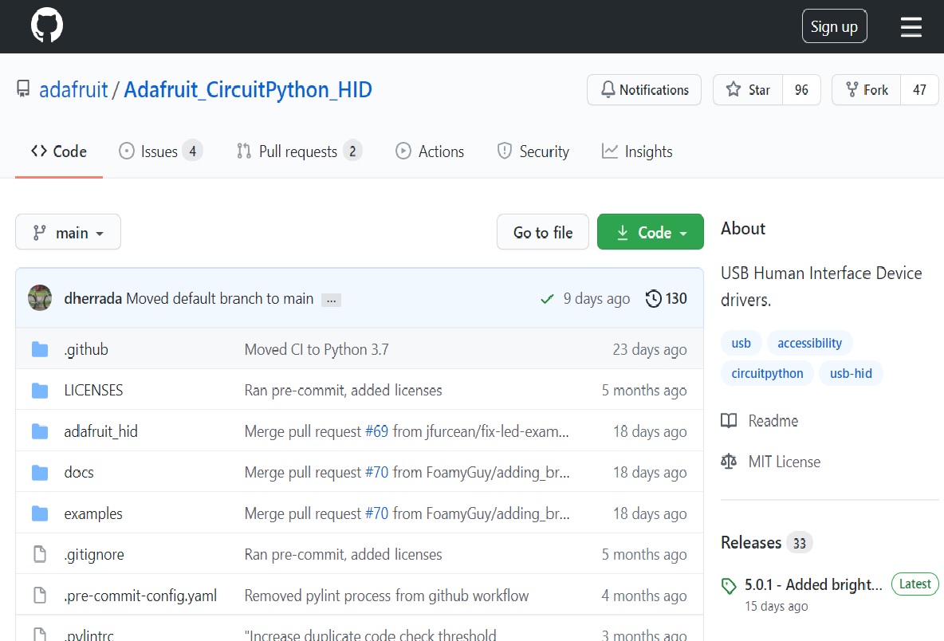Click the .github folder icon
Screen dimensions: 944x641
pos(40,350)
